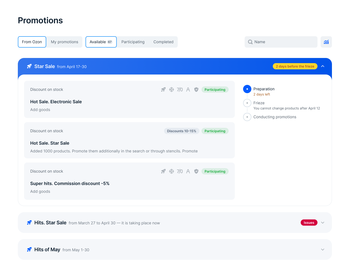Click rocket icon beside Hits. Star Sale
Screen dimensions: 349x266
pyautogui.click(x=29, y=223)
